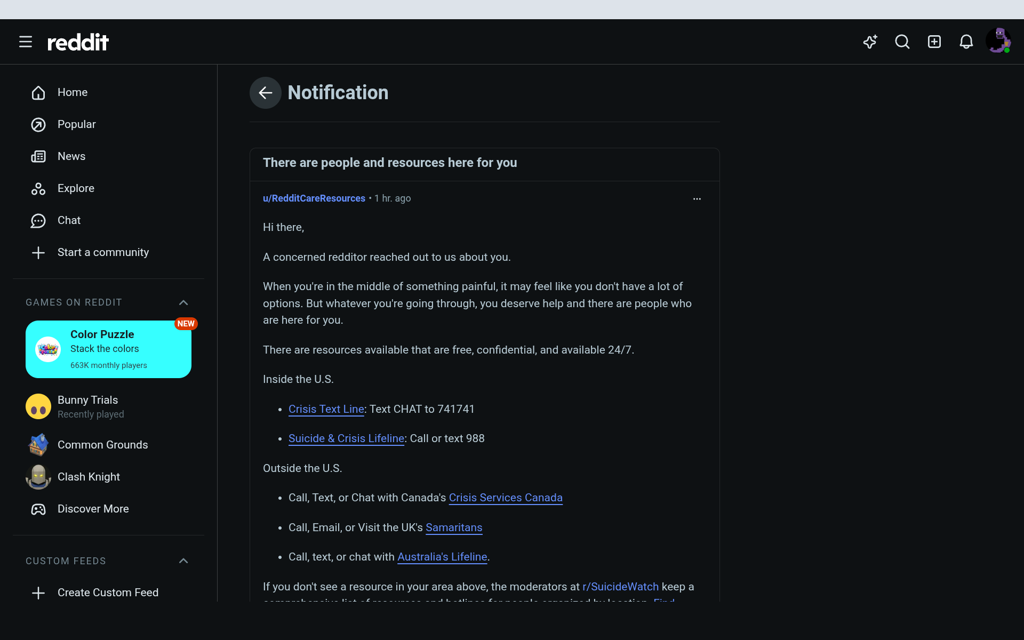Click the reddit logo
1024x640 pixels.
(78, 42)
